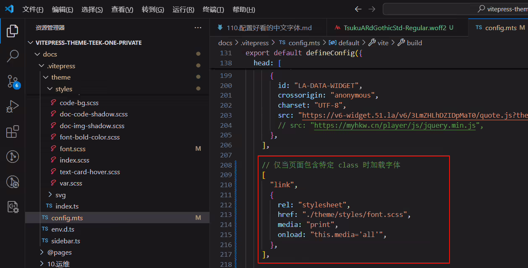Open Explorer more actions ellipsis
Image resolution: width=528 pixels, height=268 pixels.
(198, 28)
